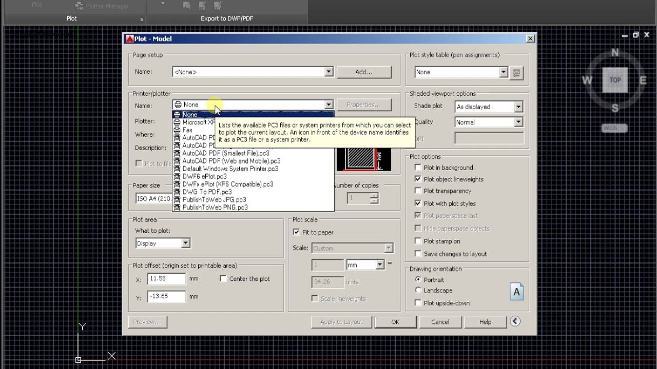Click the collapse options round arrow button
The height and width of the screenshot is (369, 657).
515,321
